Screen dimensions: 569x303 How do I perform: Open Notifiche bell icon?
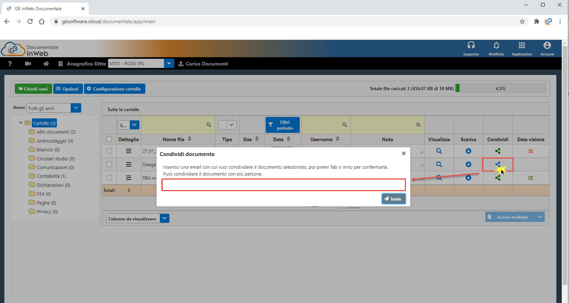pos(496,45)
